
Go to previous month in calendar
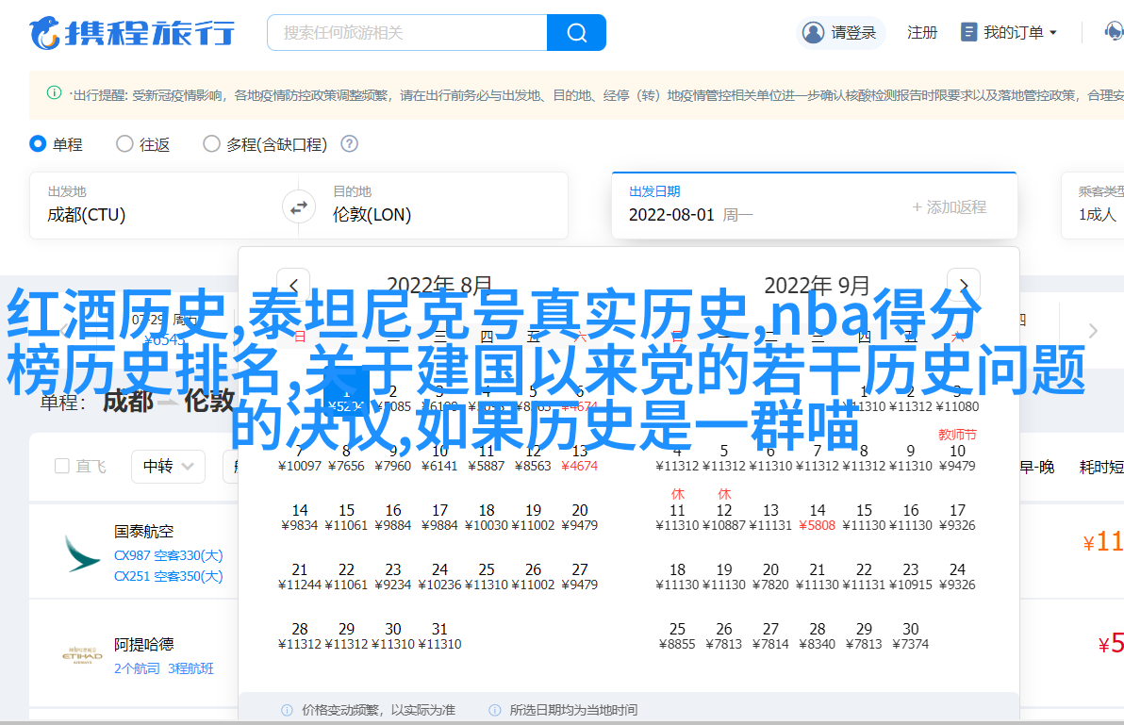click(293, 285)
